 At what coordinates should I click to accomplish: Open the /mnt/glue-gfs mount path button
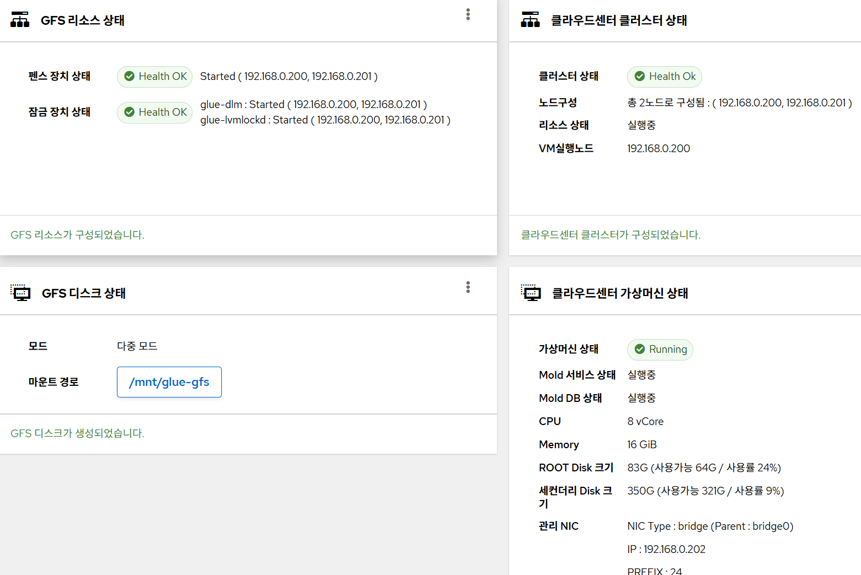tap(169, 382)
